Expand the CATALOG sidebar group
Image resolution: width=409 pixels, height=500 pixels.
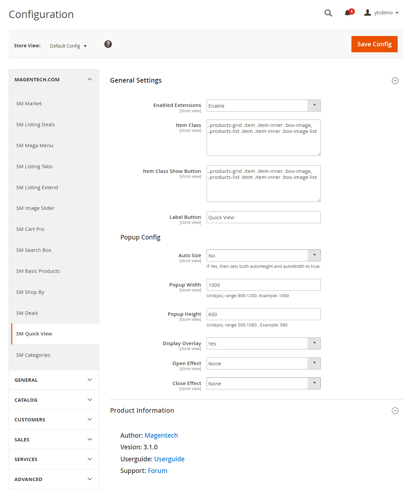pos(54,400)
